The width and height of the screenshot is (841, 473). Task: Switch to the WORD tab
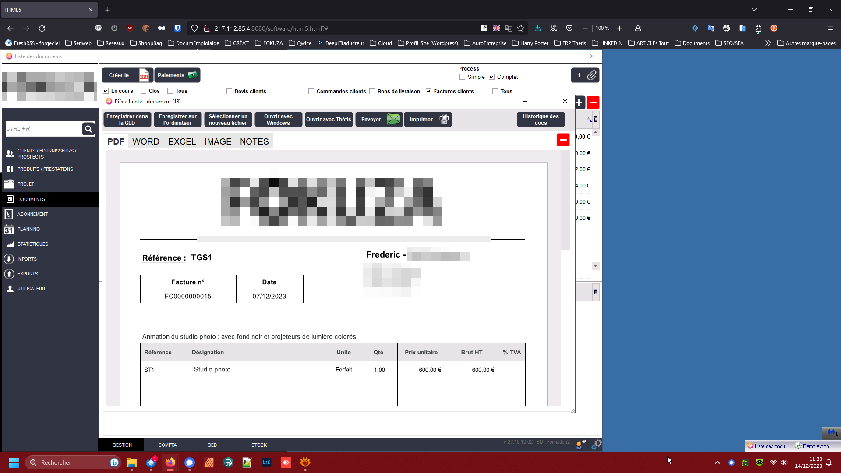tap(145, 141)
